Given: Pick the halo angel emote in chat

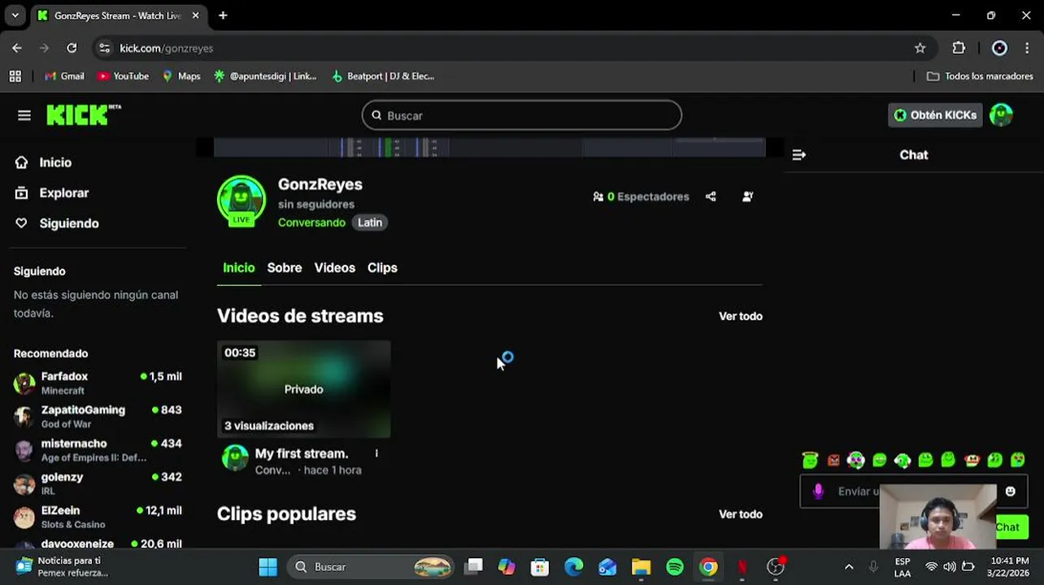Looking at the screenshot, I should [809, 460].
